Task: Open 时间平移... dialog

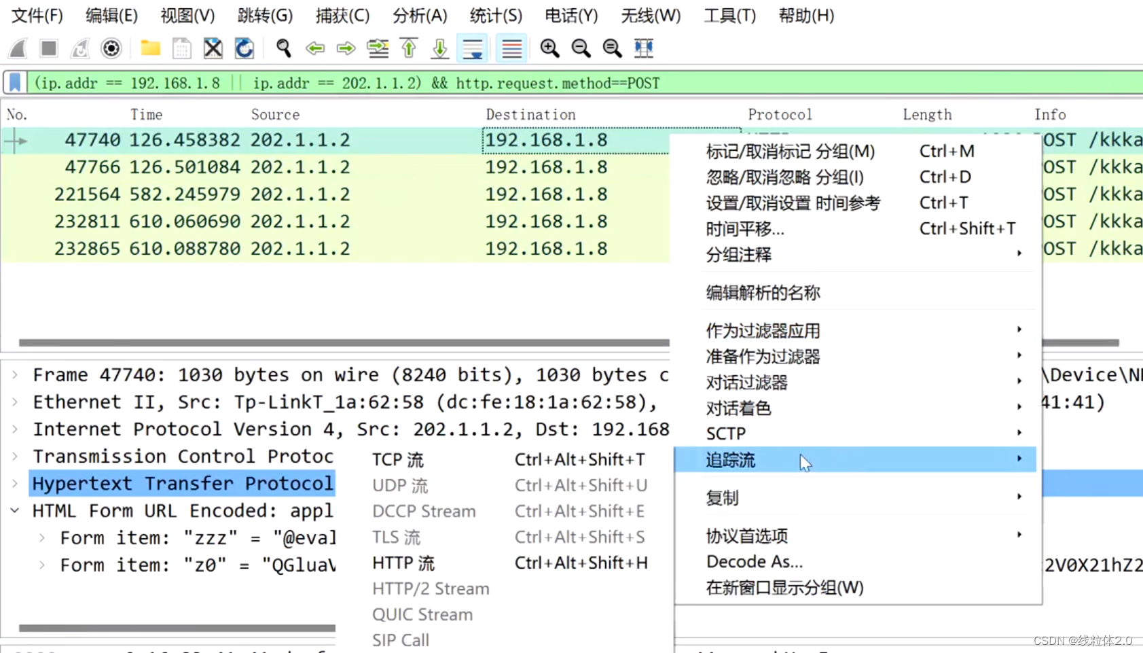Action: click(x=856, y=229)
